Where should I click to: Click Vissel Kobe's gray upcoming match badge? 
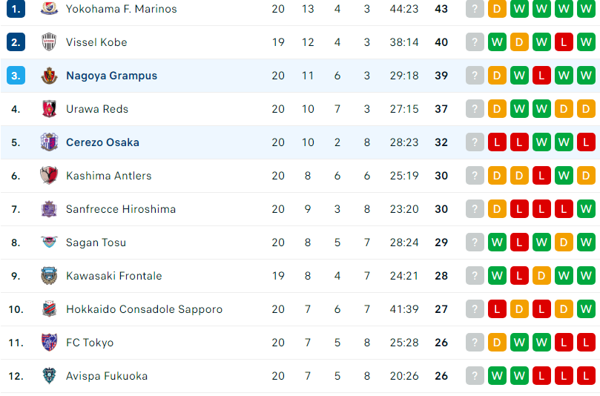475,42
